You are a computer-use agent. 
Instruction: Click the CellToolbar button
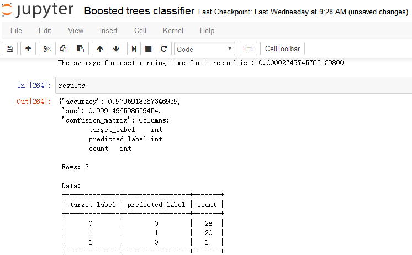282,49
